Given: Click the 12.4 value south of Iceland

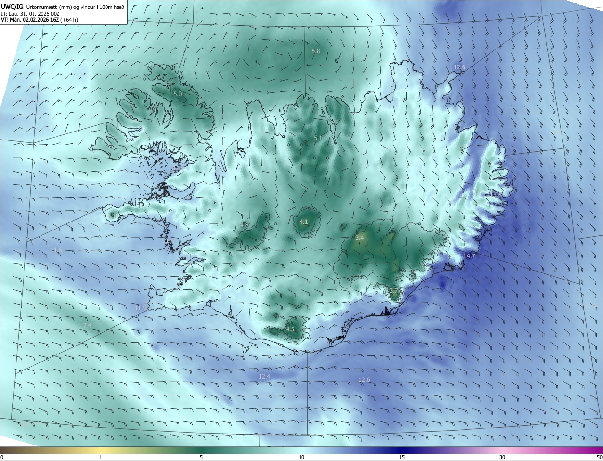Looking at the screenshot, I should click(x=265, y=376).
